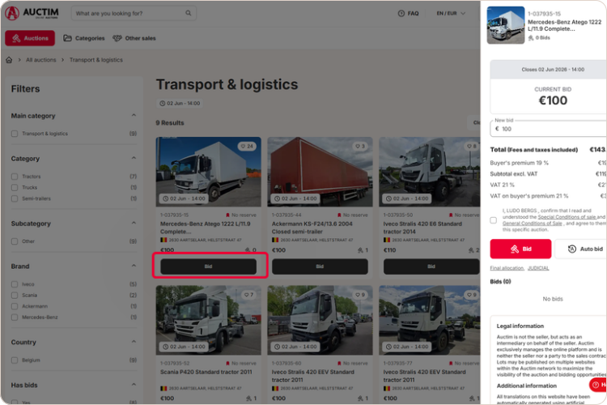The image size is (607, 405).
Task: Open the Special Conditions of sale link
Action: [567, 217]
